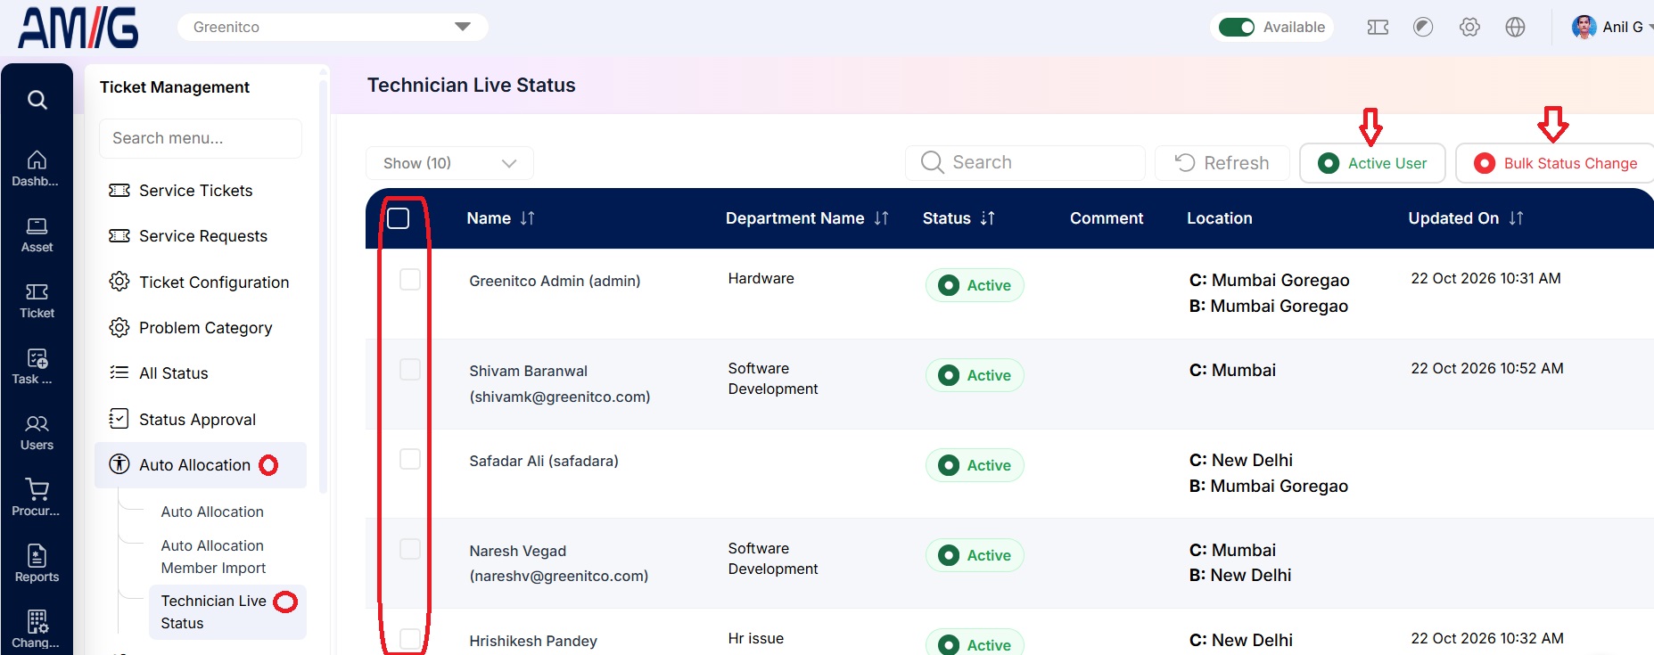Open Service Tickets menu item
This screenshot has width=1654, height=655.
click(x=195, y=191)
